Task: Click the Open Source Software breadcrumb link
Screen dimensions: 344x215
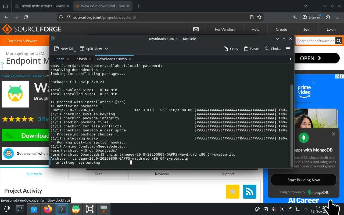Action: pos(29,76)
